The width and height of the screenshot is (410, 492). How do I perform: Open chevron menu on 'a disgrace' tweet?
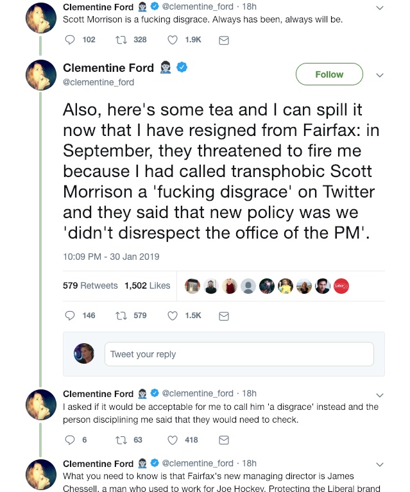coord(379,394)
